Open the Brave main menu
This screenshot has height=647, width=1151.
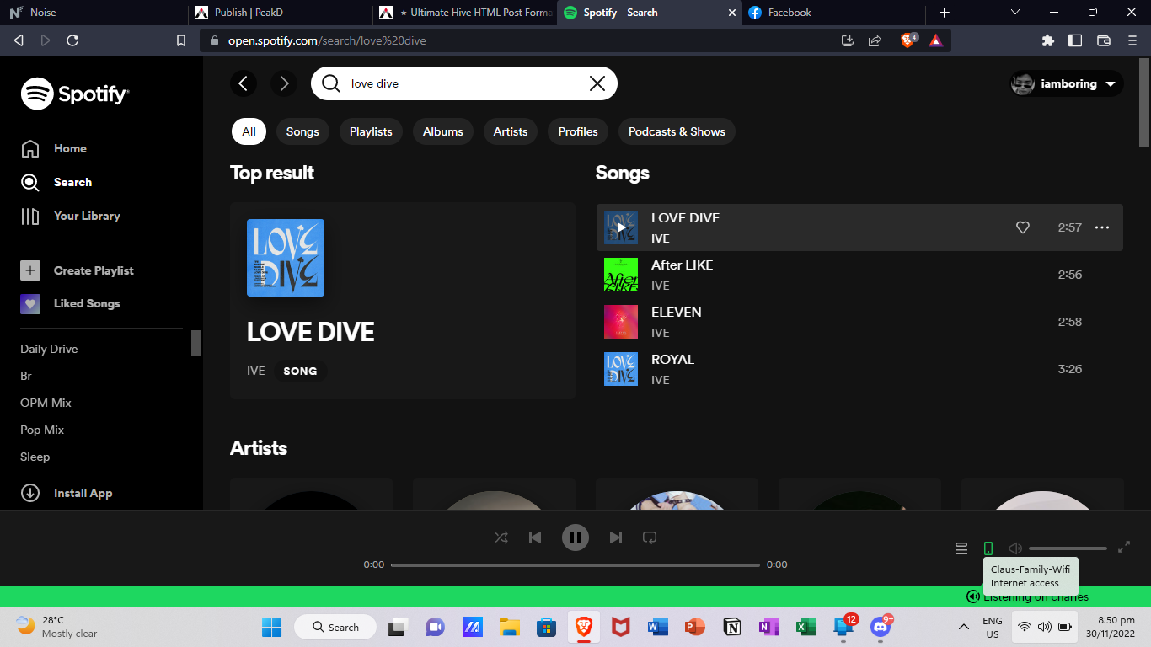coord(1132,40)
